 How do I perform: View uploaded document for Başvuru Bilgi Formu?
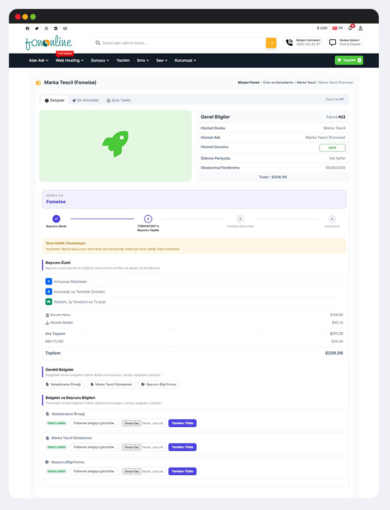(94, 471)
